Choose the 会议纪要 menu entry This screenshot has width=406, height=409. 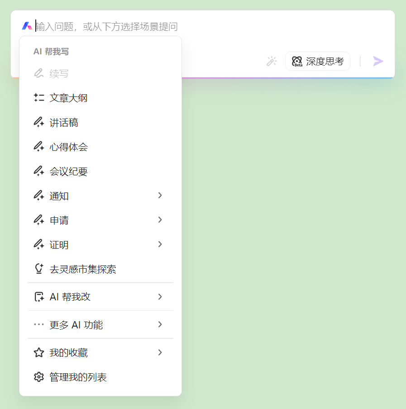coord(69,171)
